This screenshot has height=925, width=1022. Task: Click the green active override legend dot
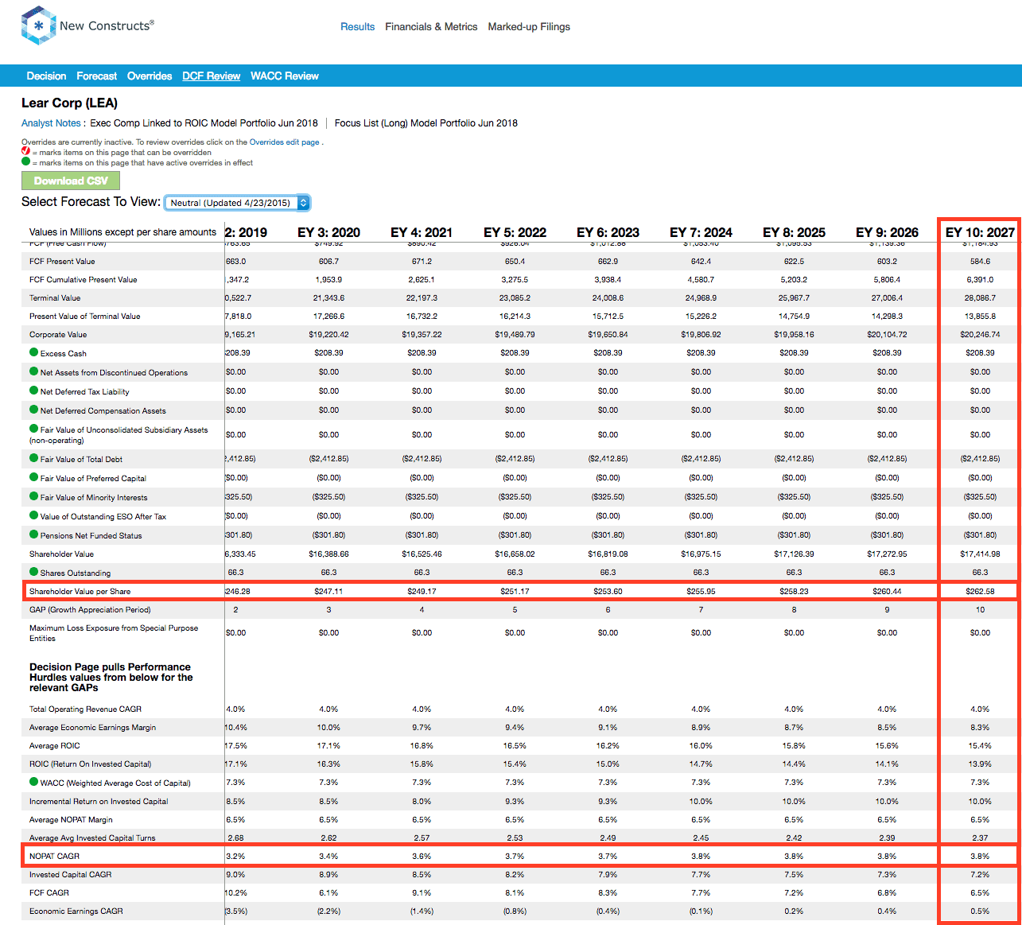click(x=25, y=161)
